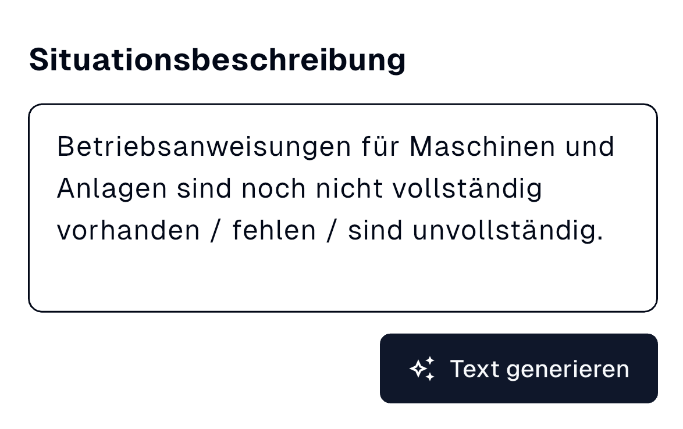Viewport: 683px width, 429px height.
Task: Click inside the Situationsbeschreibung text area
Action: click(x=343, y=203)
